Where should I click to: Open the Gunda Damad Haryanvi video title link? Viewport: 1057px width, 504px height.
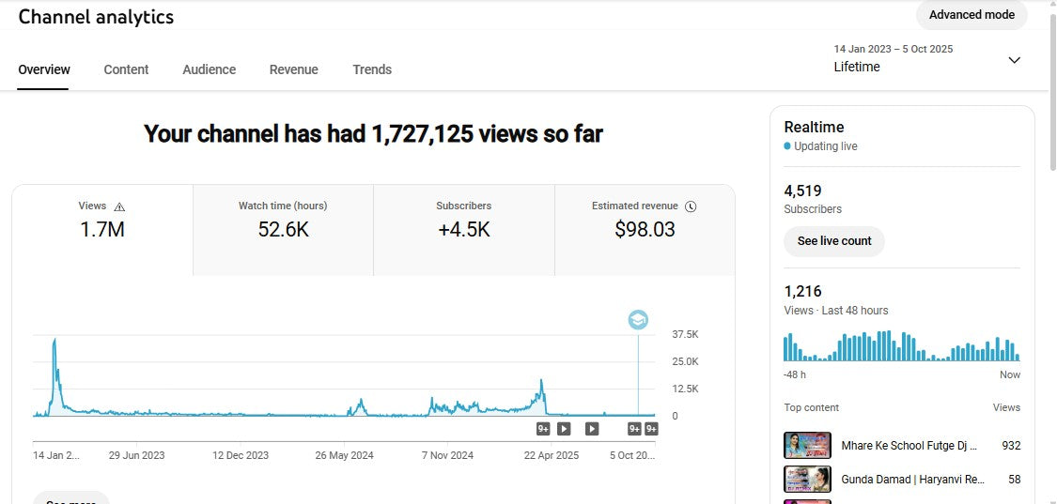coord(912,480)
